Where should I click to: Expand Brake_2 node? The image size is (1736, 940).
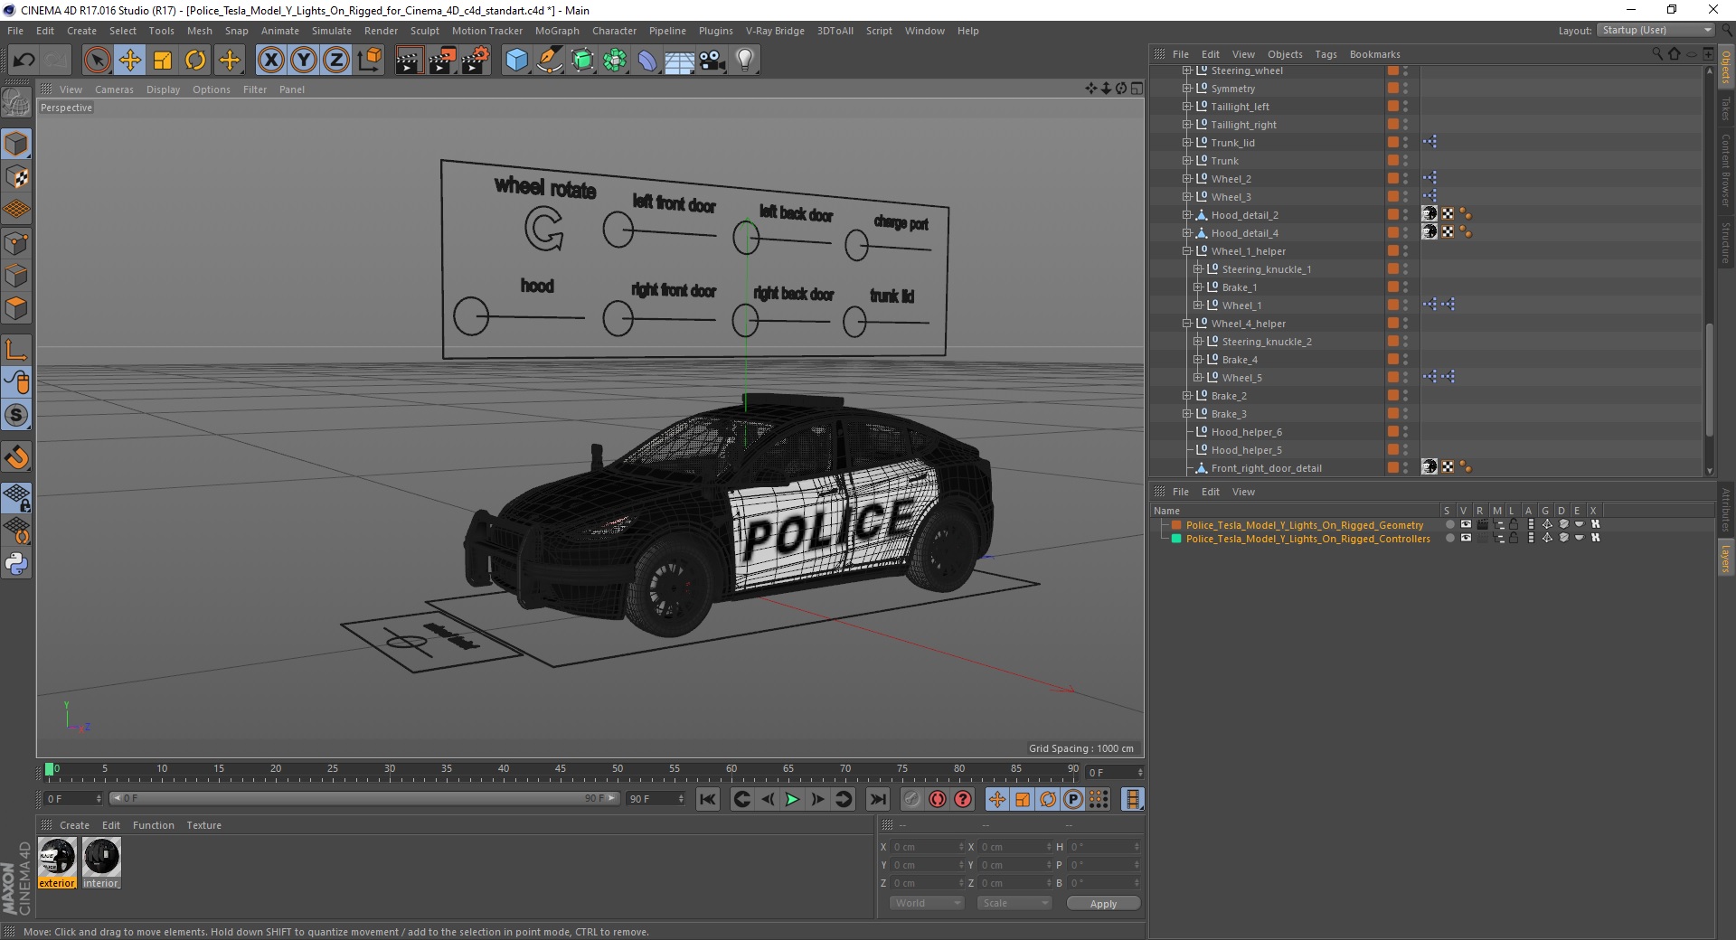pyautogui.click(x=1187, y=396)
